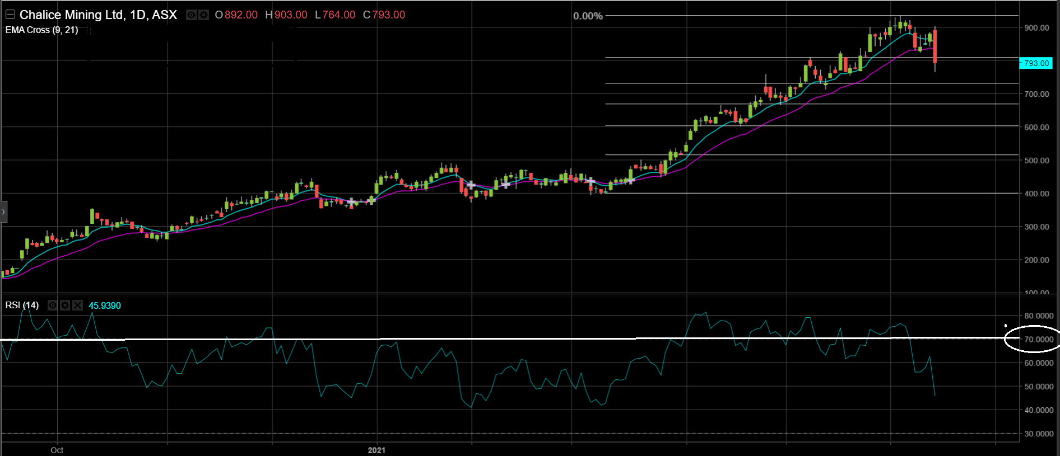Click the 30.0000 RSI axis label

1039,434
